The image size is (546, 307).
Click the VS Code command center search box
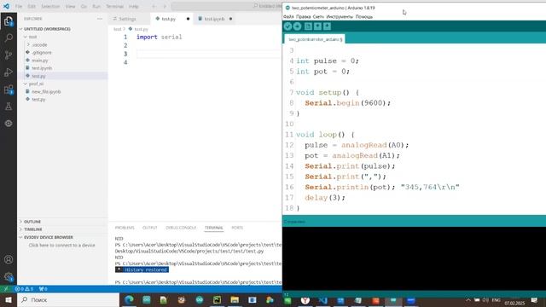coord(226,6)
